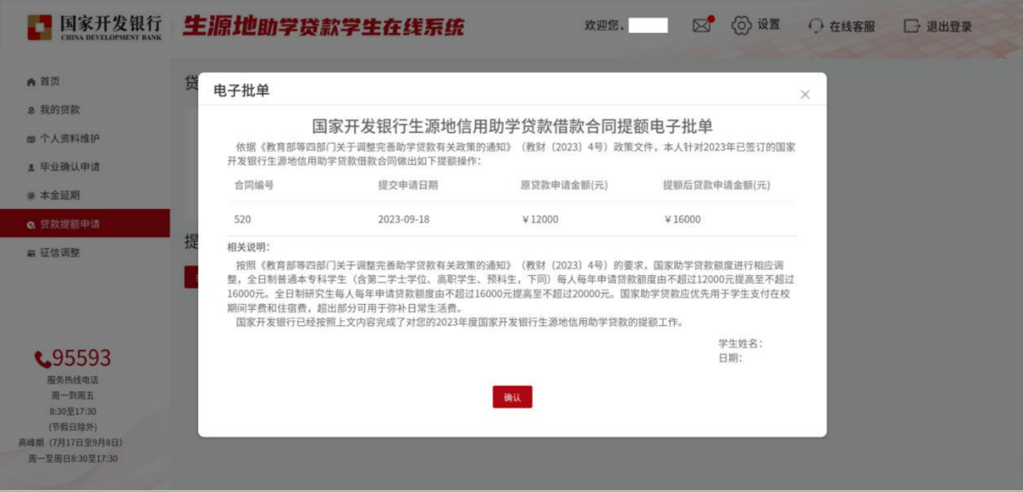Viewport: 1023px width, 492px height.
Task: Click the 提额后贷款申请金额(元) column header
Action: (x=717, y=185)
